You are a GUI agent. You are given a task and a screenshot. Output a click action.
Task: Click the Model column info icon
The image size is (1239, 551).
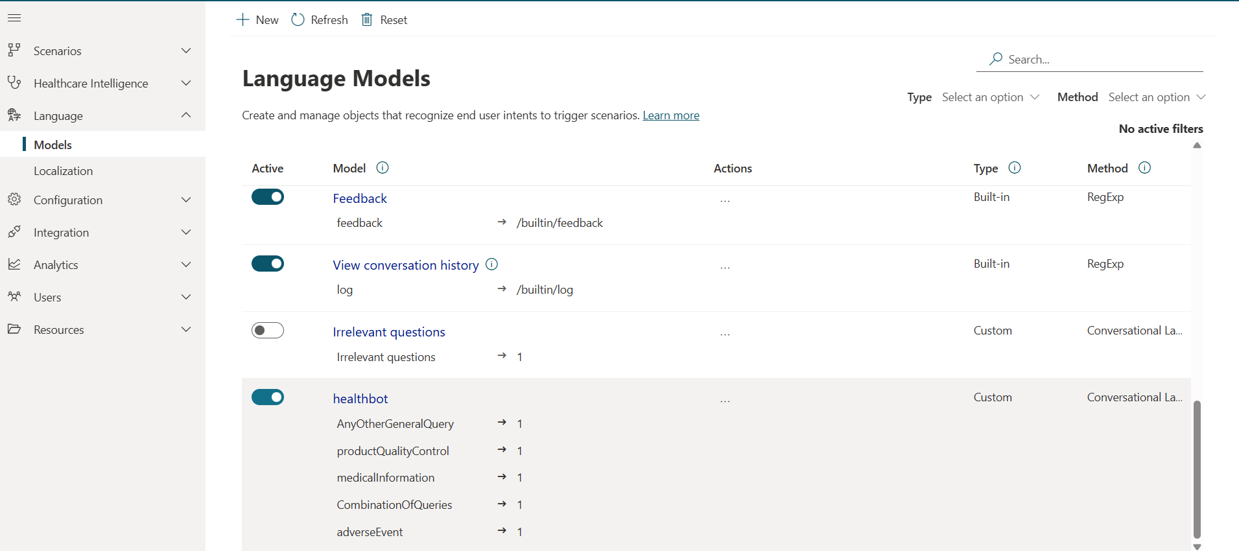[383, 168]
